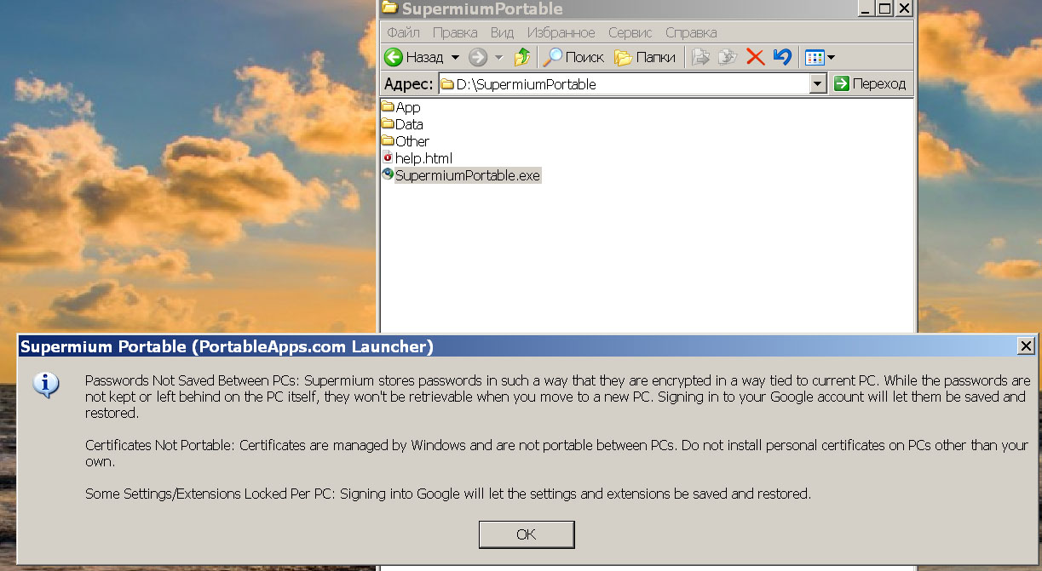The image size is (1042, 571).
Task: Select the SupermiumPortable.exe file
Action: coord(467,175)
